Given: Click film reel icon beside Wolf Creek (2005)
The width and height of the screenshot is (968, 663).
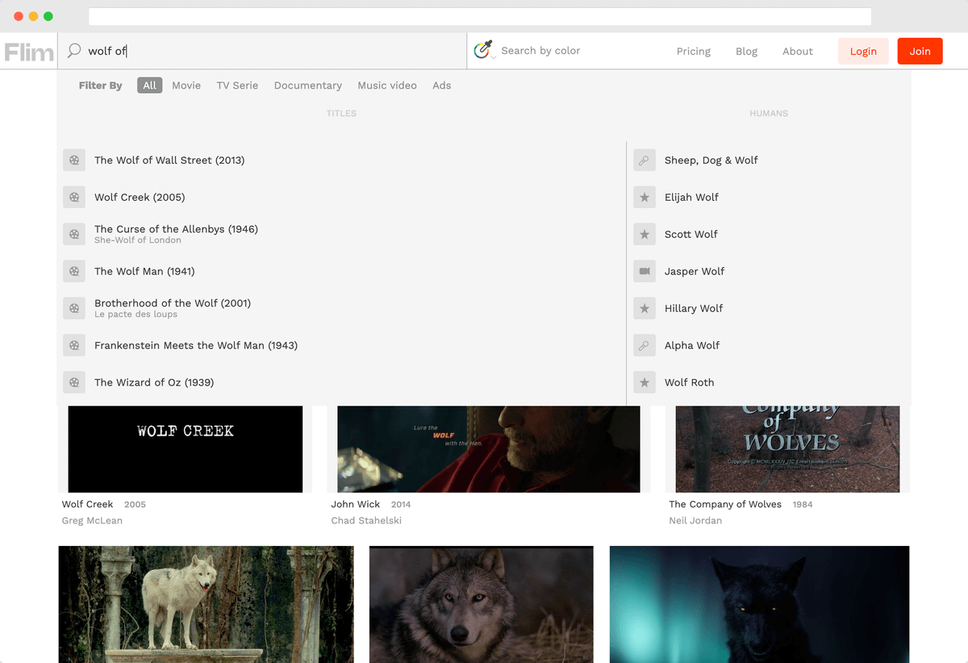Looking at the screenshot, I should tap(74, 197).
